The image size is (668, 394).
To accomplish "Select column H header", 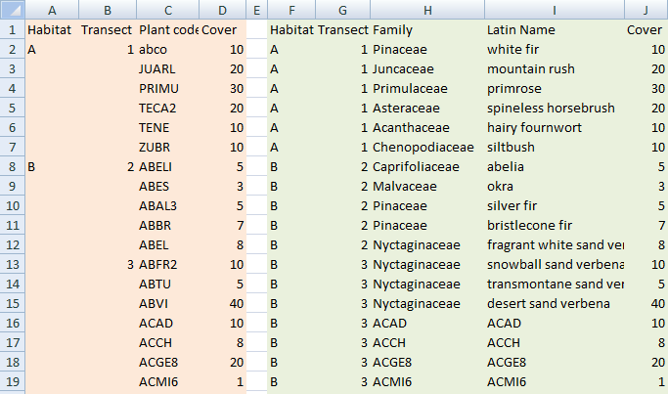I will coord(427,10).
